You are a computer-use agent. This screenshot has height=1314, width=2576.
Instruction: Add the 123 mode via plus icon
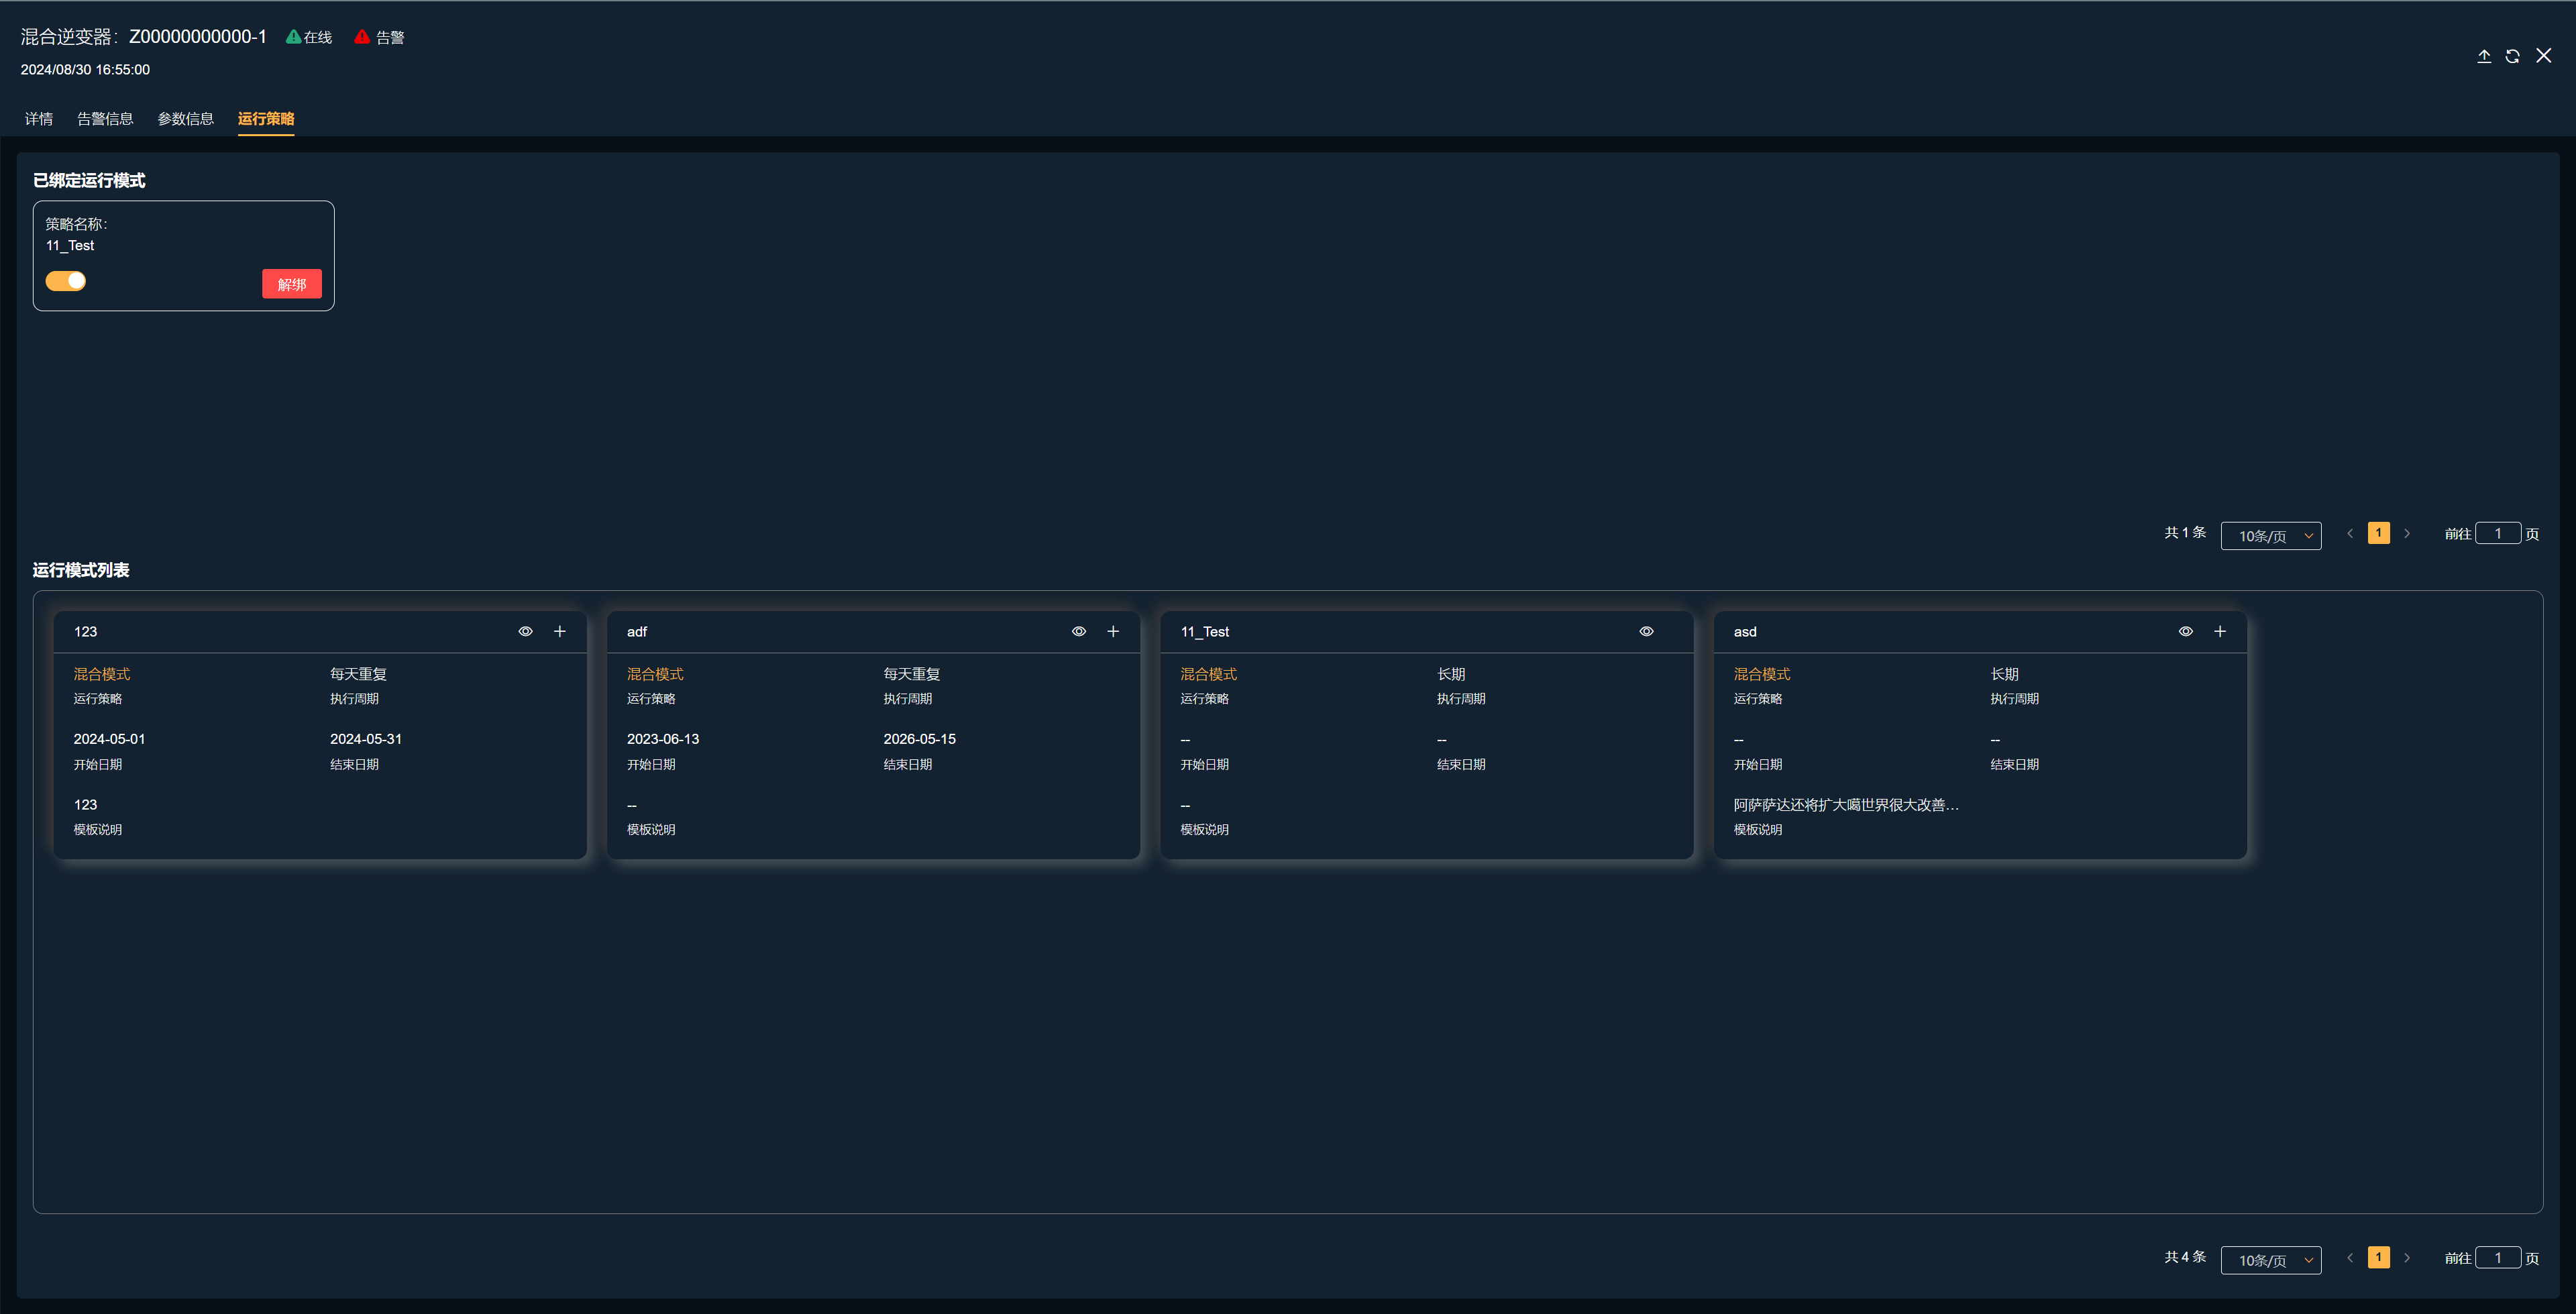click(560, 631)
